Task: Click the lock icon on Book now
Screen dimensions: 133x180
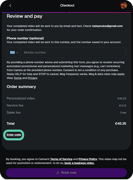Action: (58, 173)
